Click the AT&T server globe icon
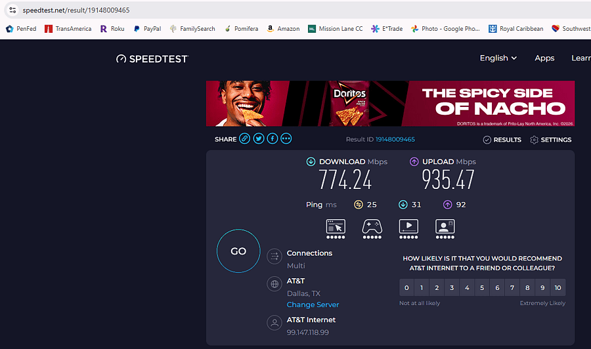The image size is (591, 349). 274,284
